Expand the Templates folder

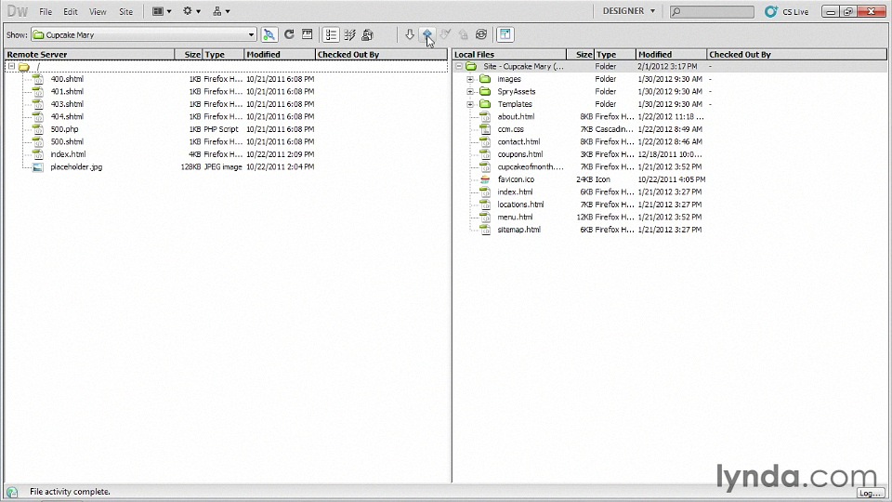pos(470,104)
